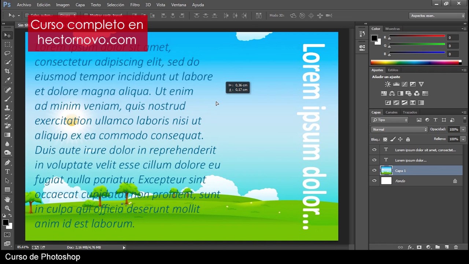Open the Color panel options menu
This screenshot has width=469, height=264.
pos(464,29)
